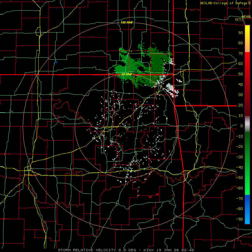Click the 0 value on the velocity scale
The image size is (252, 252).
coord(242,126)
